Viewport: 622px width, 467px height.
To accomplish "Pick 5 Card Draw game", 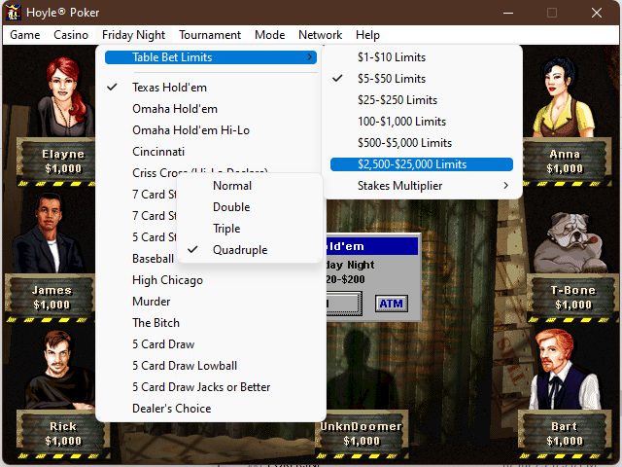I will (x=211, y=344).
